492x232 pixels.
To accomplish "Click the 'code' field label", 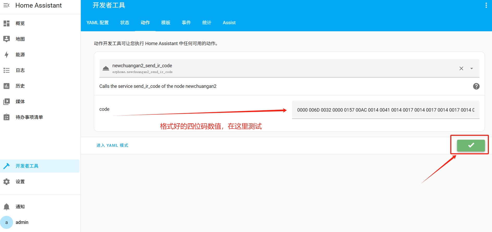I will coord(104,109).
